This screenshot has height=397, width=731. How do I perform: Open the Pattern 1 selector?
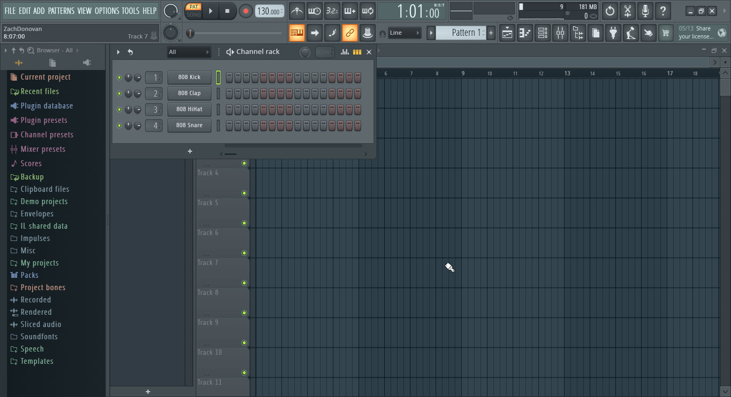click(x=461, y=33)
